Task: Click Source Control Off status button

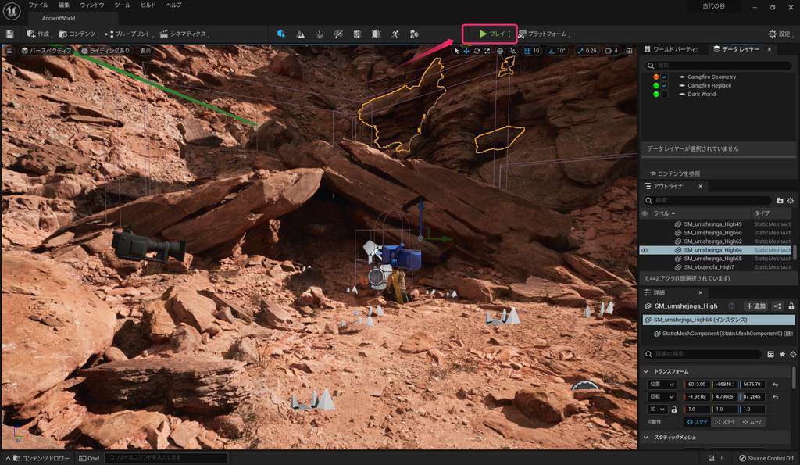Action: point(767,459)
